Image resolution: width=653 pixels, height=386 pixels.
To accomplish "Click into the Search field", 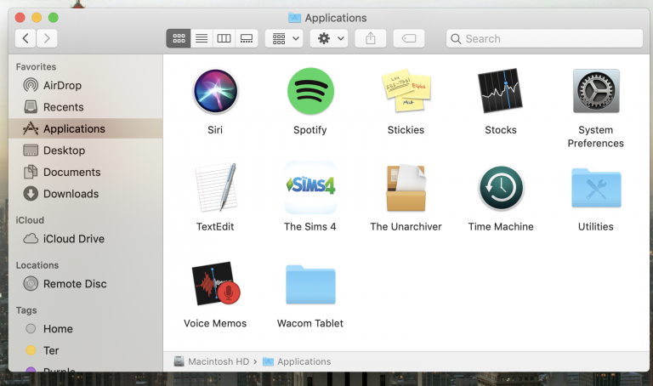I will 544,39.
